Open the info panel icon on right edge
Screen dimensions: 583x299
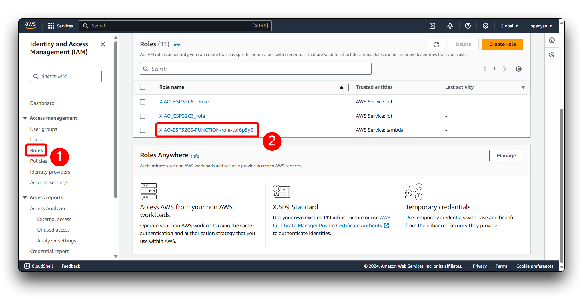point(552,40)
